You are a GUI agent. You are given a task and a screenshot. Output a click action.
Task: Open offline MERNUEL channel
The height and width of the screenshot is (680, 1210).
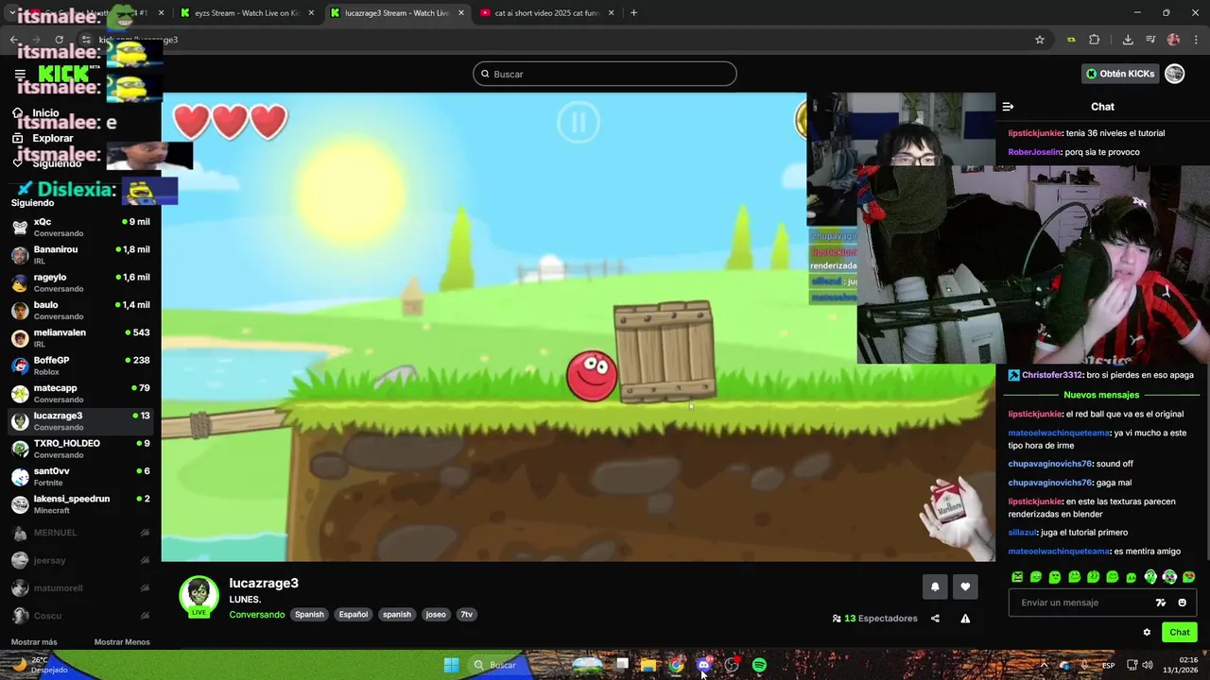point(80,533)
